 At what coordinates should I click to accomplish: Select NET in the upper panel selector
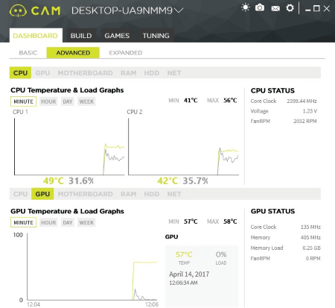(x=174, y=73)
